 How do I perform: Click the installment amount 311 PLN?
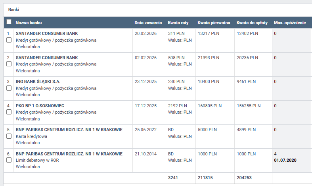[176, 33]
